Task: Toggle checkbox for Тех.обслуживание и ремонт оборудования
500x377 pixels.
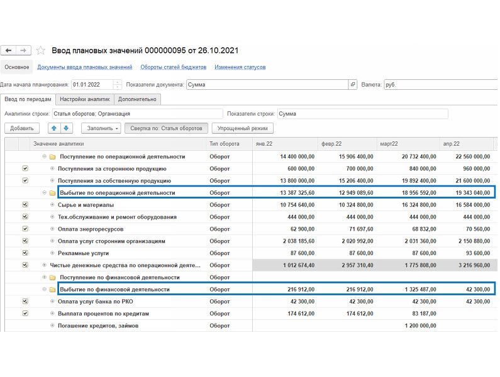Action: coord(25,217)
